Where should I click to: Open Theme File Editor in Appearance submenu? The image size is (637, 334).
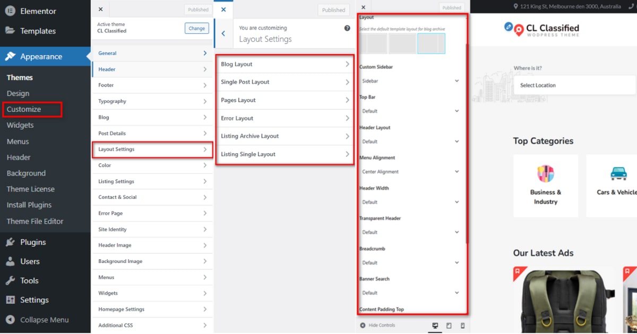coord(35,221)
